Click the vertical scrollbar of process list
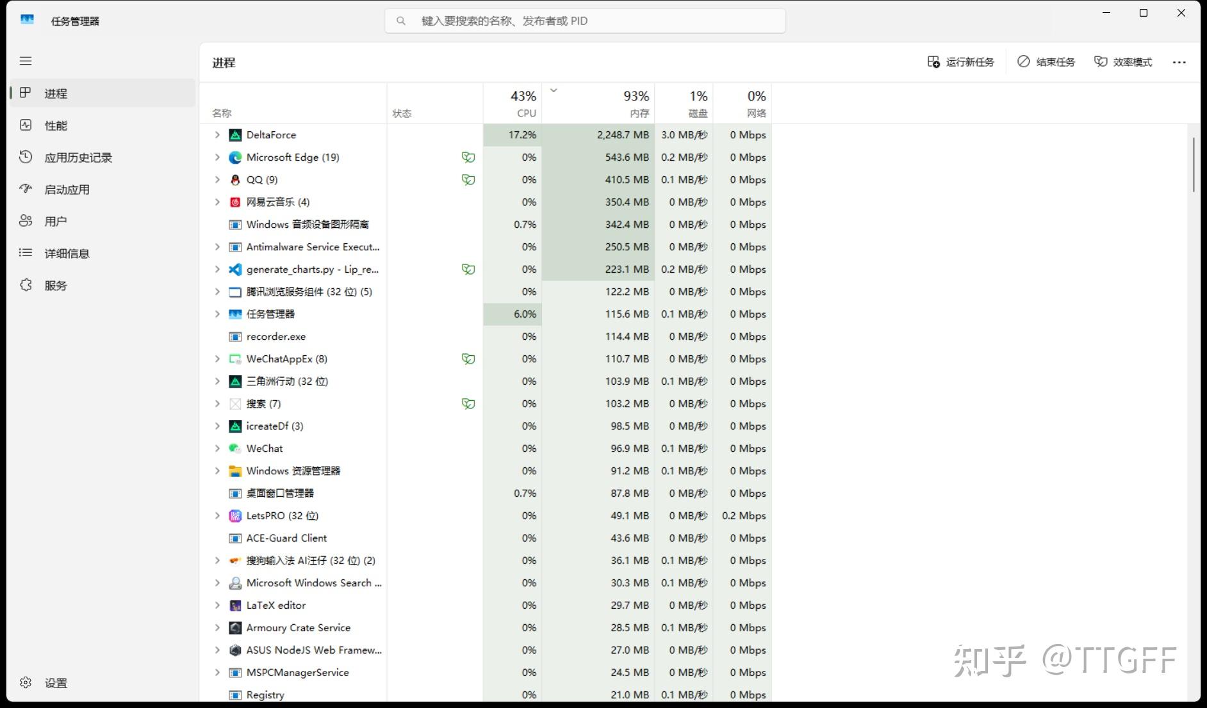The width and height of the screenshot is (1207, 708). pyautogui.click(x=1193, y=164)
